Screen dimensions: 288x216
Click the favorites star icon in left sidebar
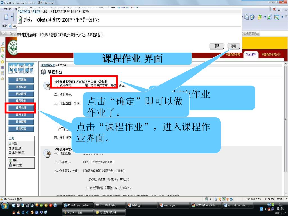(x=3, y=50)
